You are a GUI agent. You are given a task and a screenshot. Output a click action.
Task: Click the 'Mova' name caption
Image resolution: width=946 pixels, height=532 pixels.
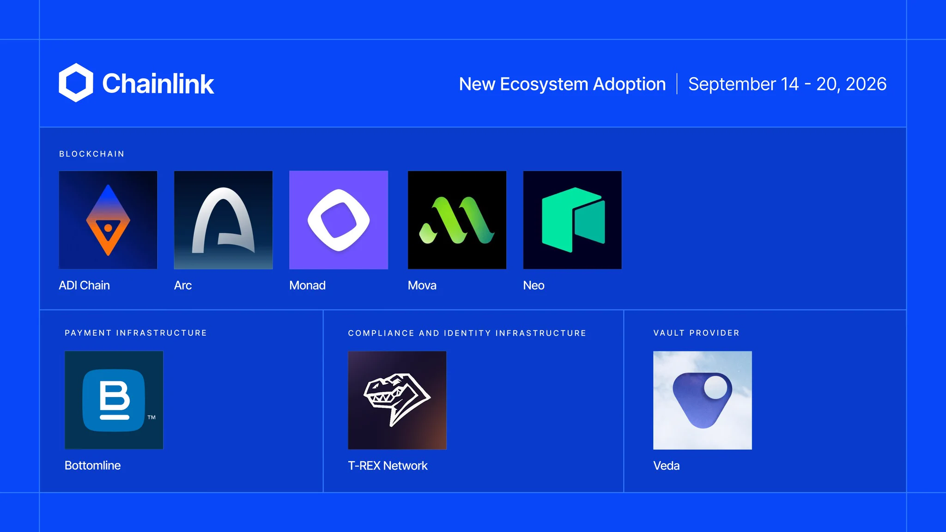(422, 285)
